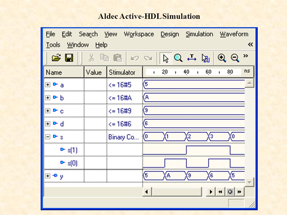Jump to next event double-right button
The width and height of the screenshot is (287, 215).
point(239,192)
